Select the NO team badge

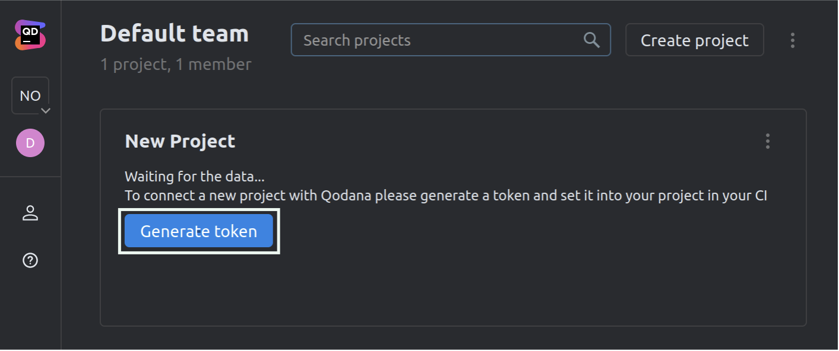click(29, 95)
